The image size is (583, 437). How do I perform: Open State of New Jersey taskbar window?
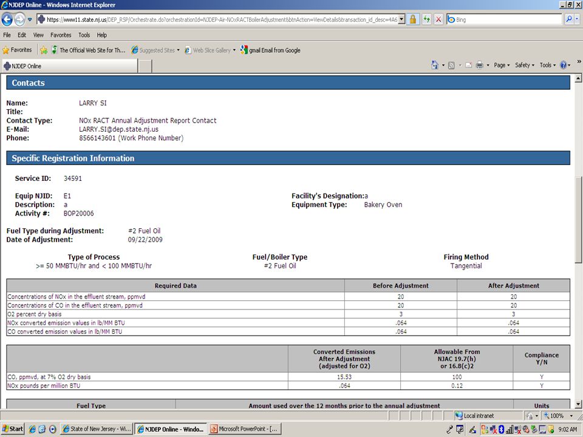97,429
